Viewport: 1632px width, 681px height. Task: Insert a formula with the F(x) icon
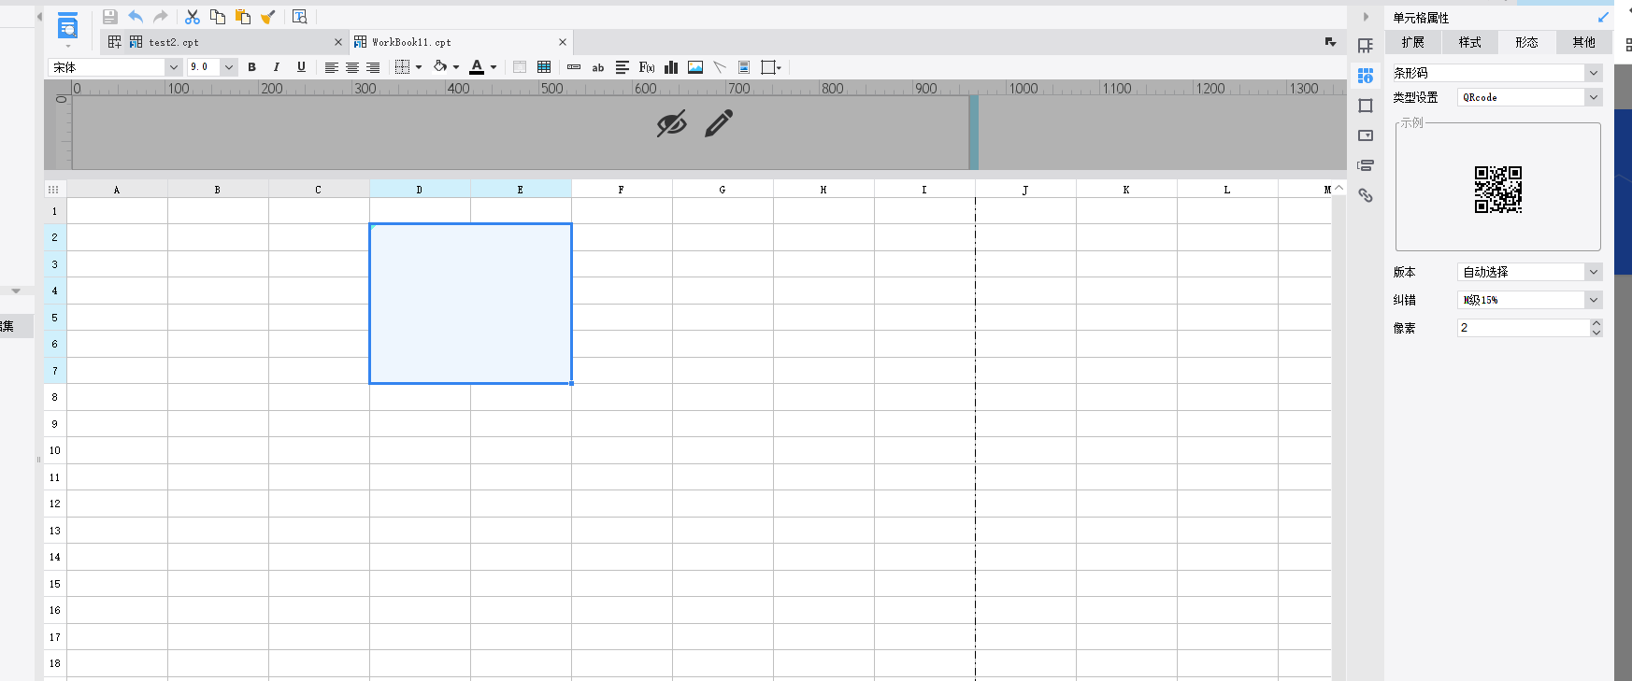[x=647, y=67]
